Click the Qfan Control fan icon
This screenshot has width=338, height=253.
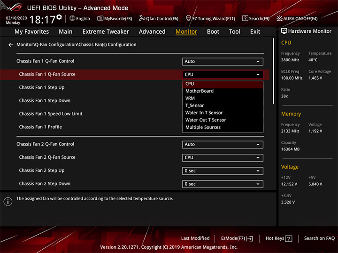coord(142,18)
